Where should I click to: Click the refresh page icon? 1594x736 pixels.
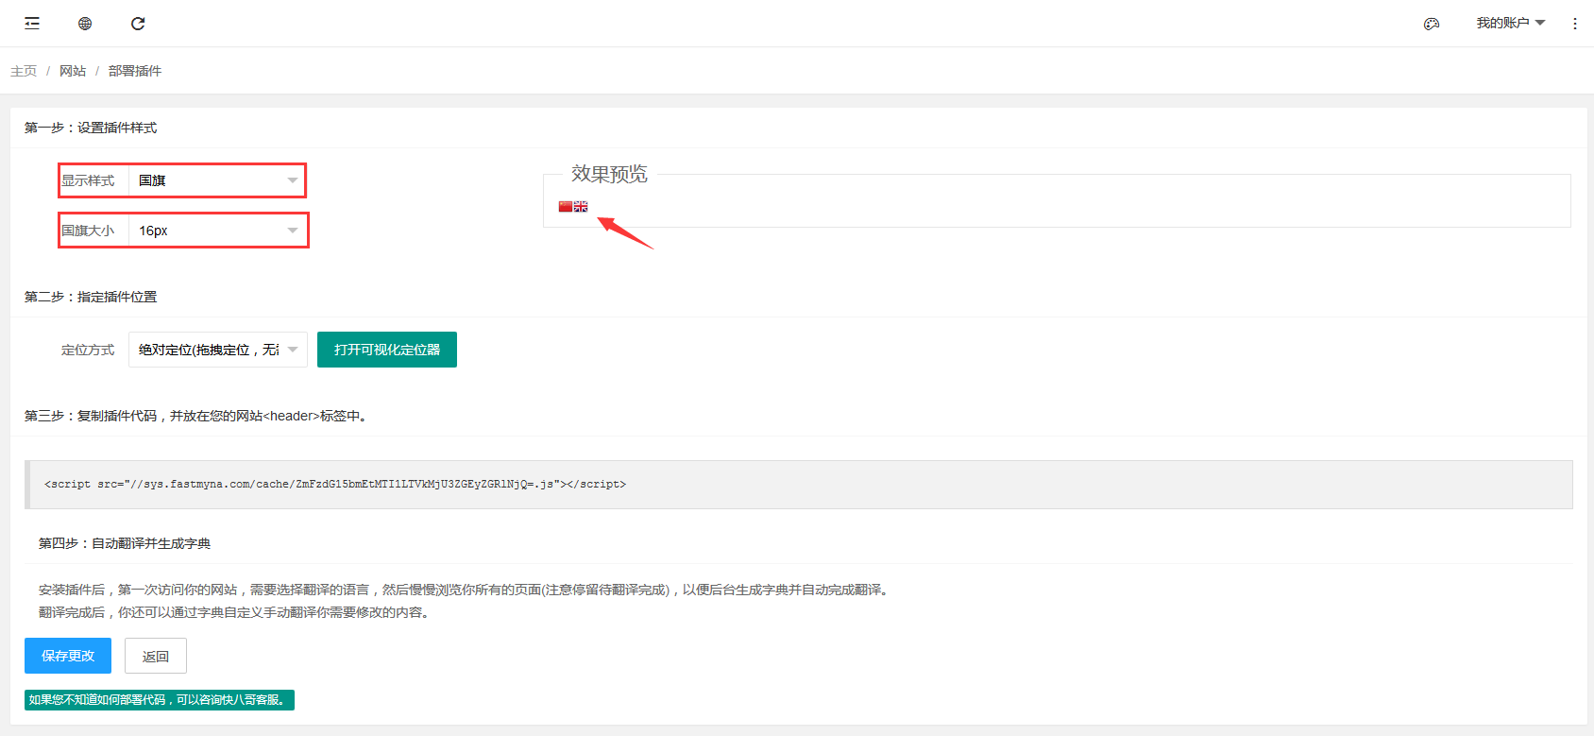click(138, 24)
